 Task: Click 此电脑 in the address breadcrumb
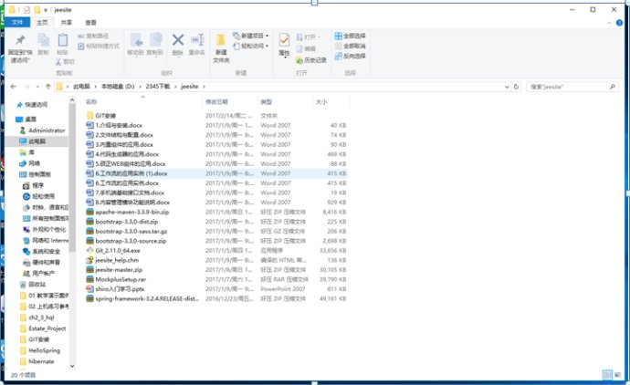(81, 87)
